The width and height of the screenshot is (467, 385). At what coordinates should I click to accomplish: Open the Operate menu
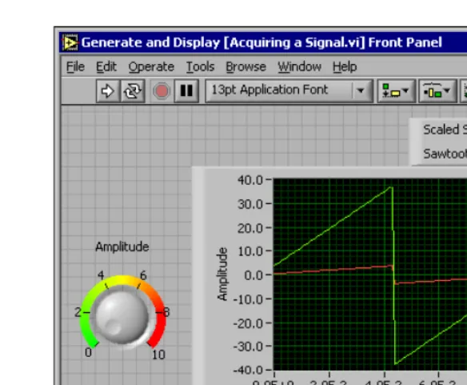[151, 66]
